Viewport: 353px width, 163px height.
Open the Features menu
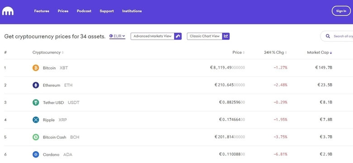click(x=42, y=11)
